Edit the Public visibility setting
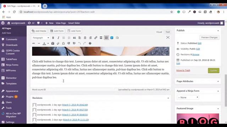The height and width of the screenshot is (127, 227). click(198, 49)
